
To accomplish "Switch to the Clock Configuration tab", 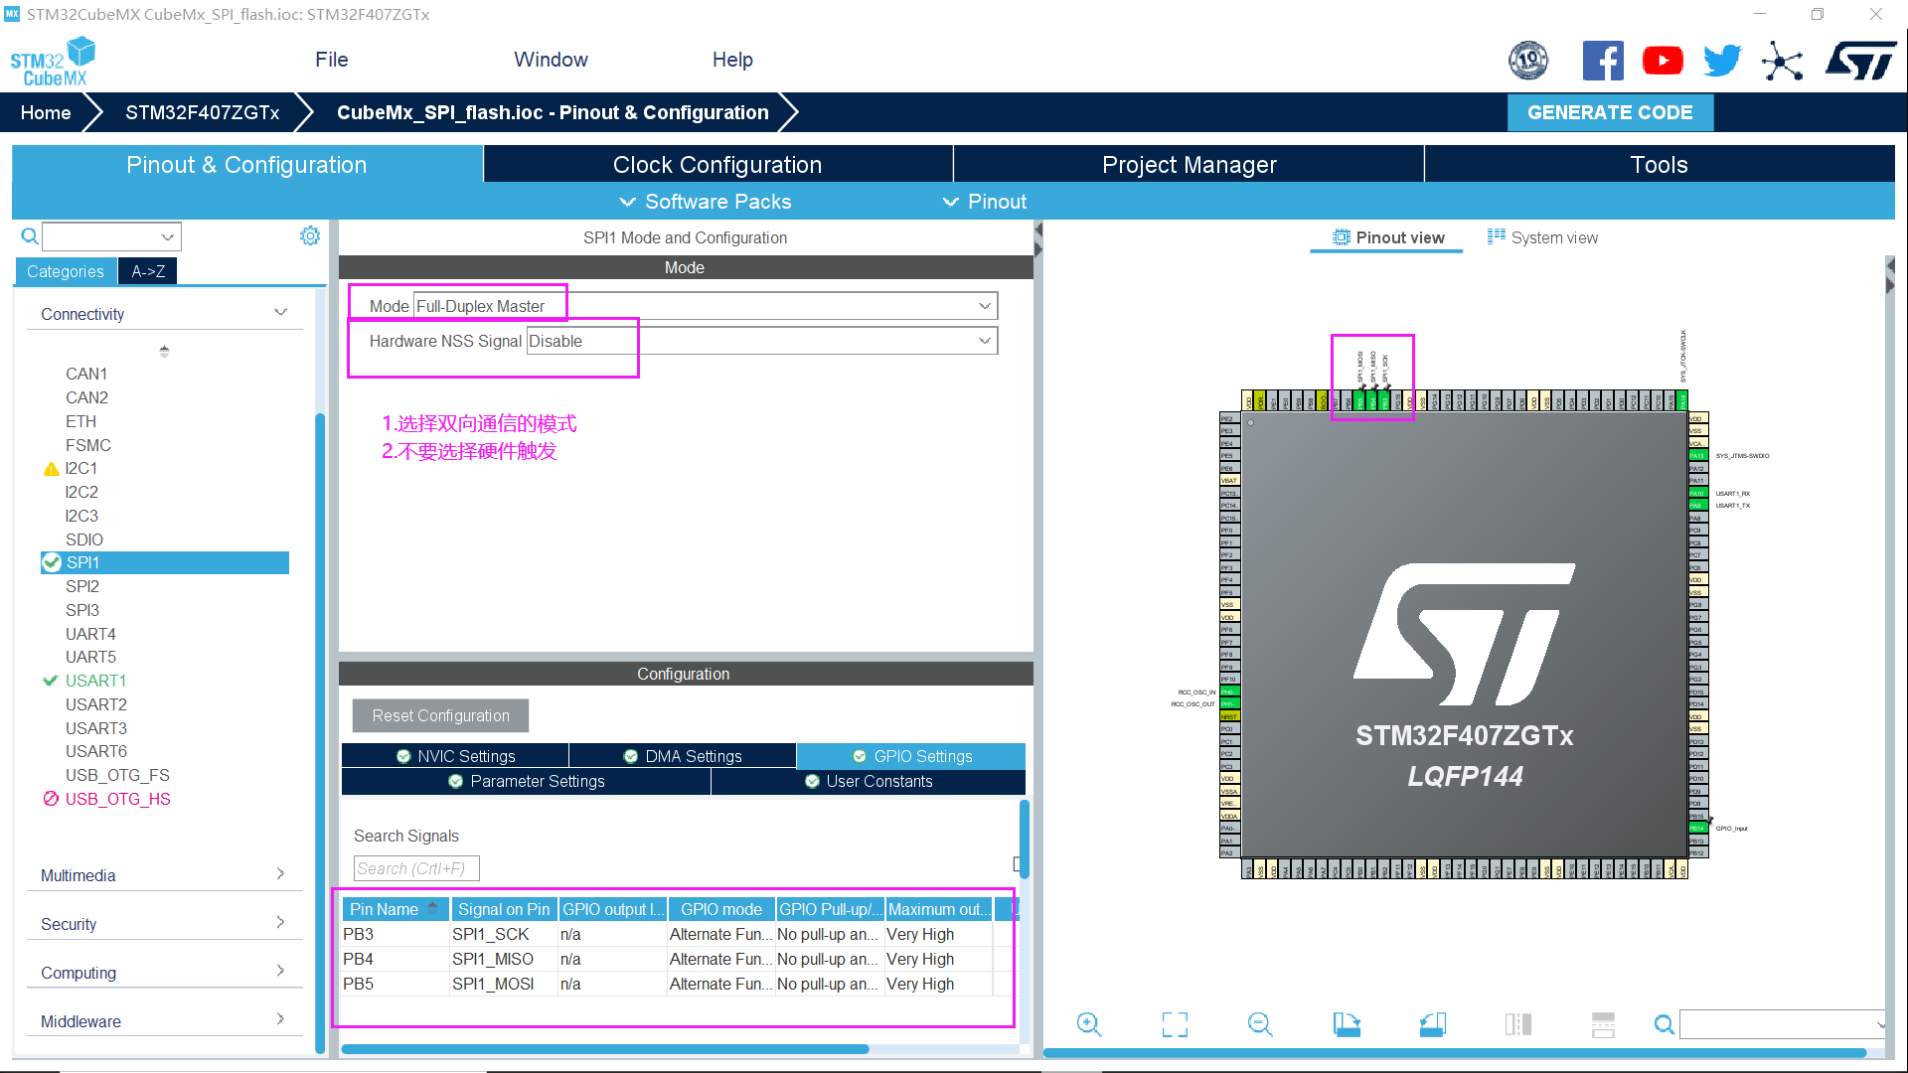I will coord(717,164).
